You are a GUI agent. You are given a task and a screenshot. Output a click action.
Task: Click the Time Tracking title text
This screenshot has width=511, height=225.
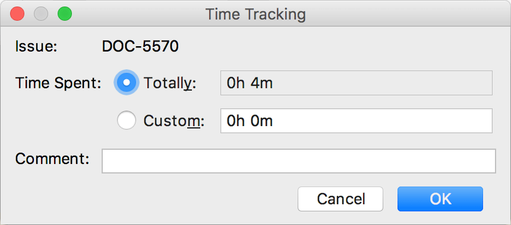[255, 14]
